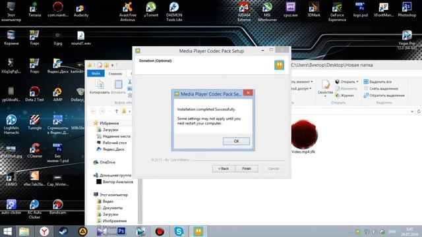
Task: Select Избранное in Explorer navigation pane
Action: [x=106, y=123]
